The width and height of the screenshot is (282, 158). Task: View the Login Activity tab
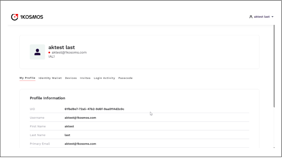click(104, 78)
